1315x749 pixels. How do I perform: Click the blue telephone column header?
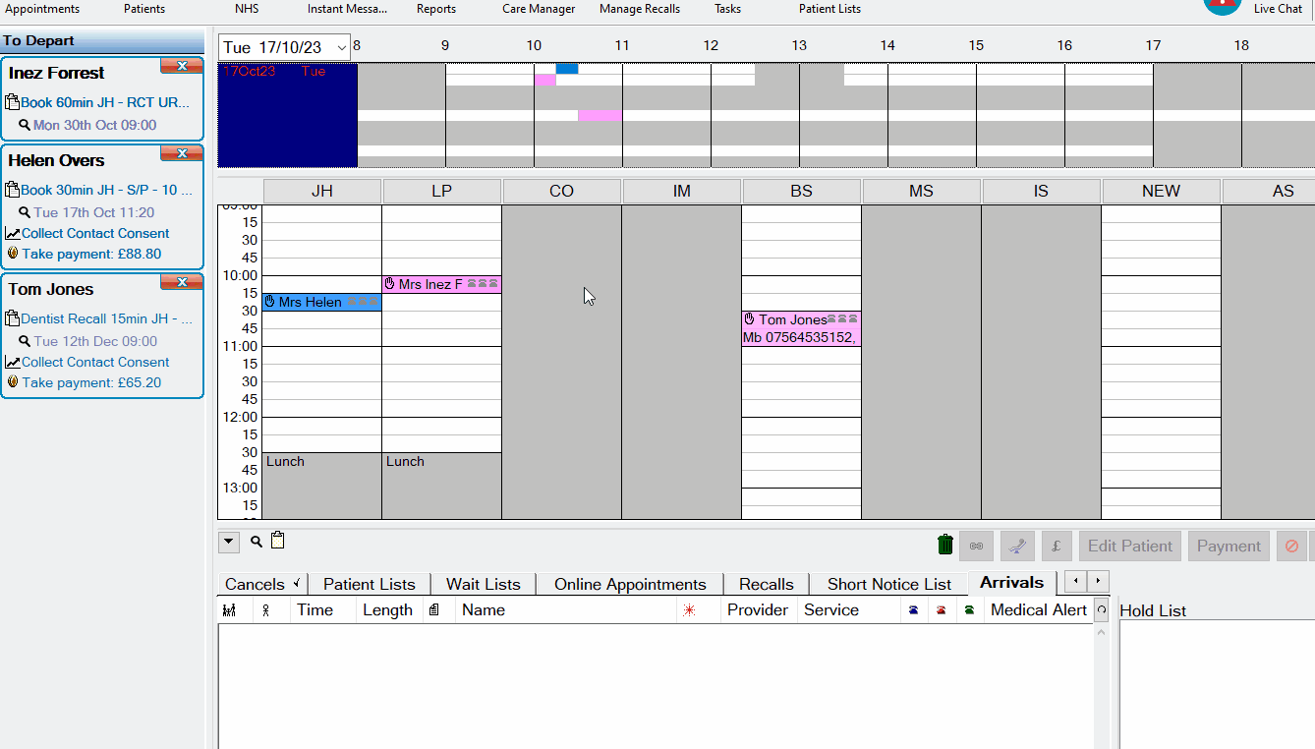914,610
